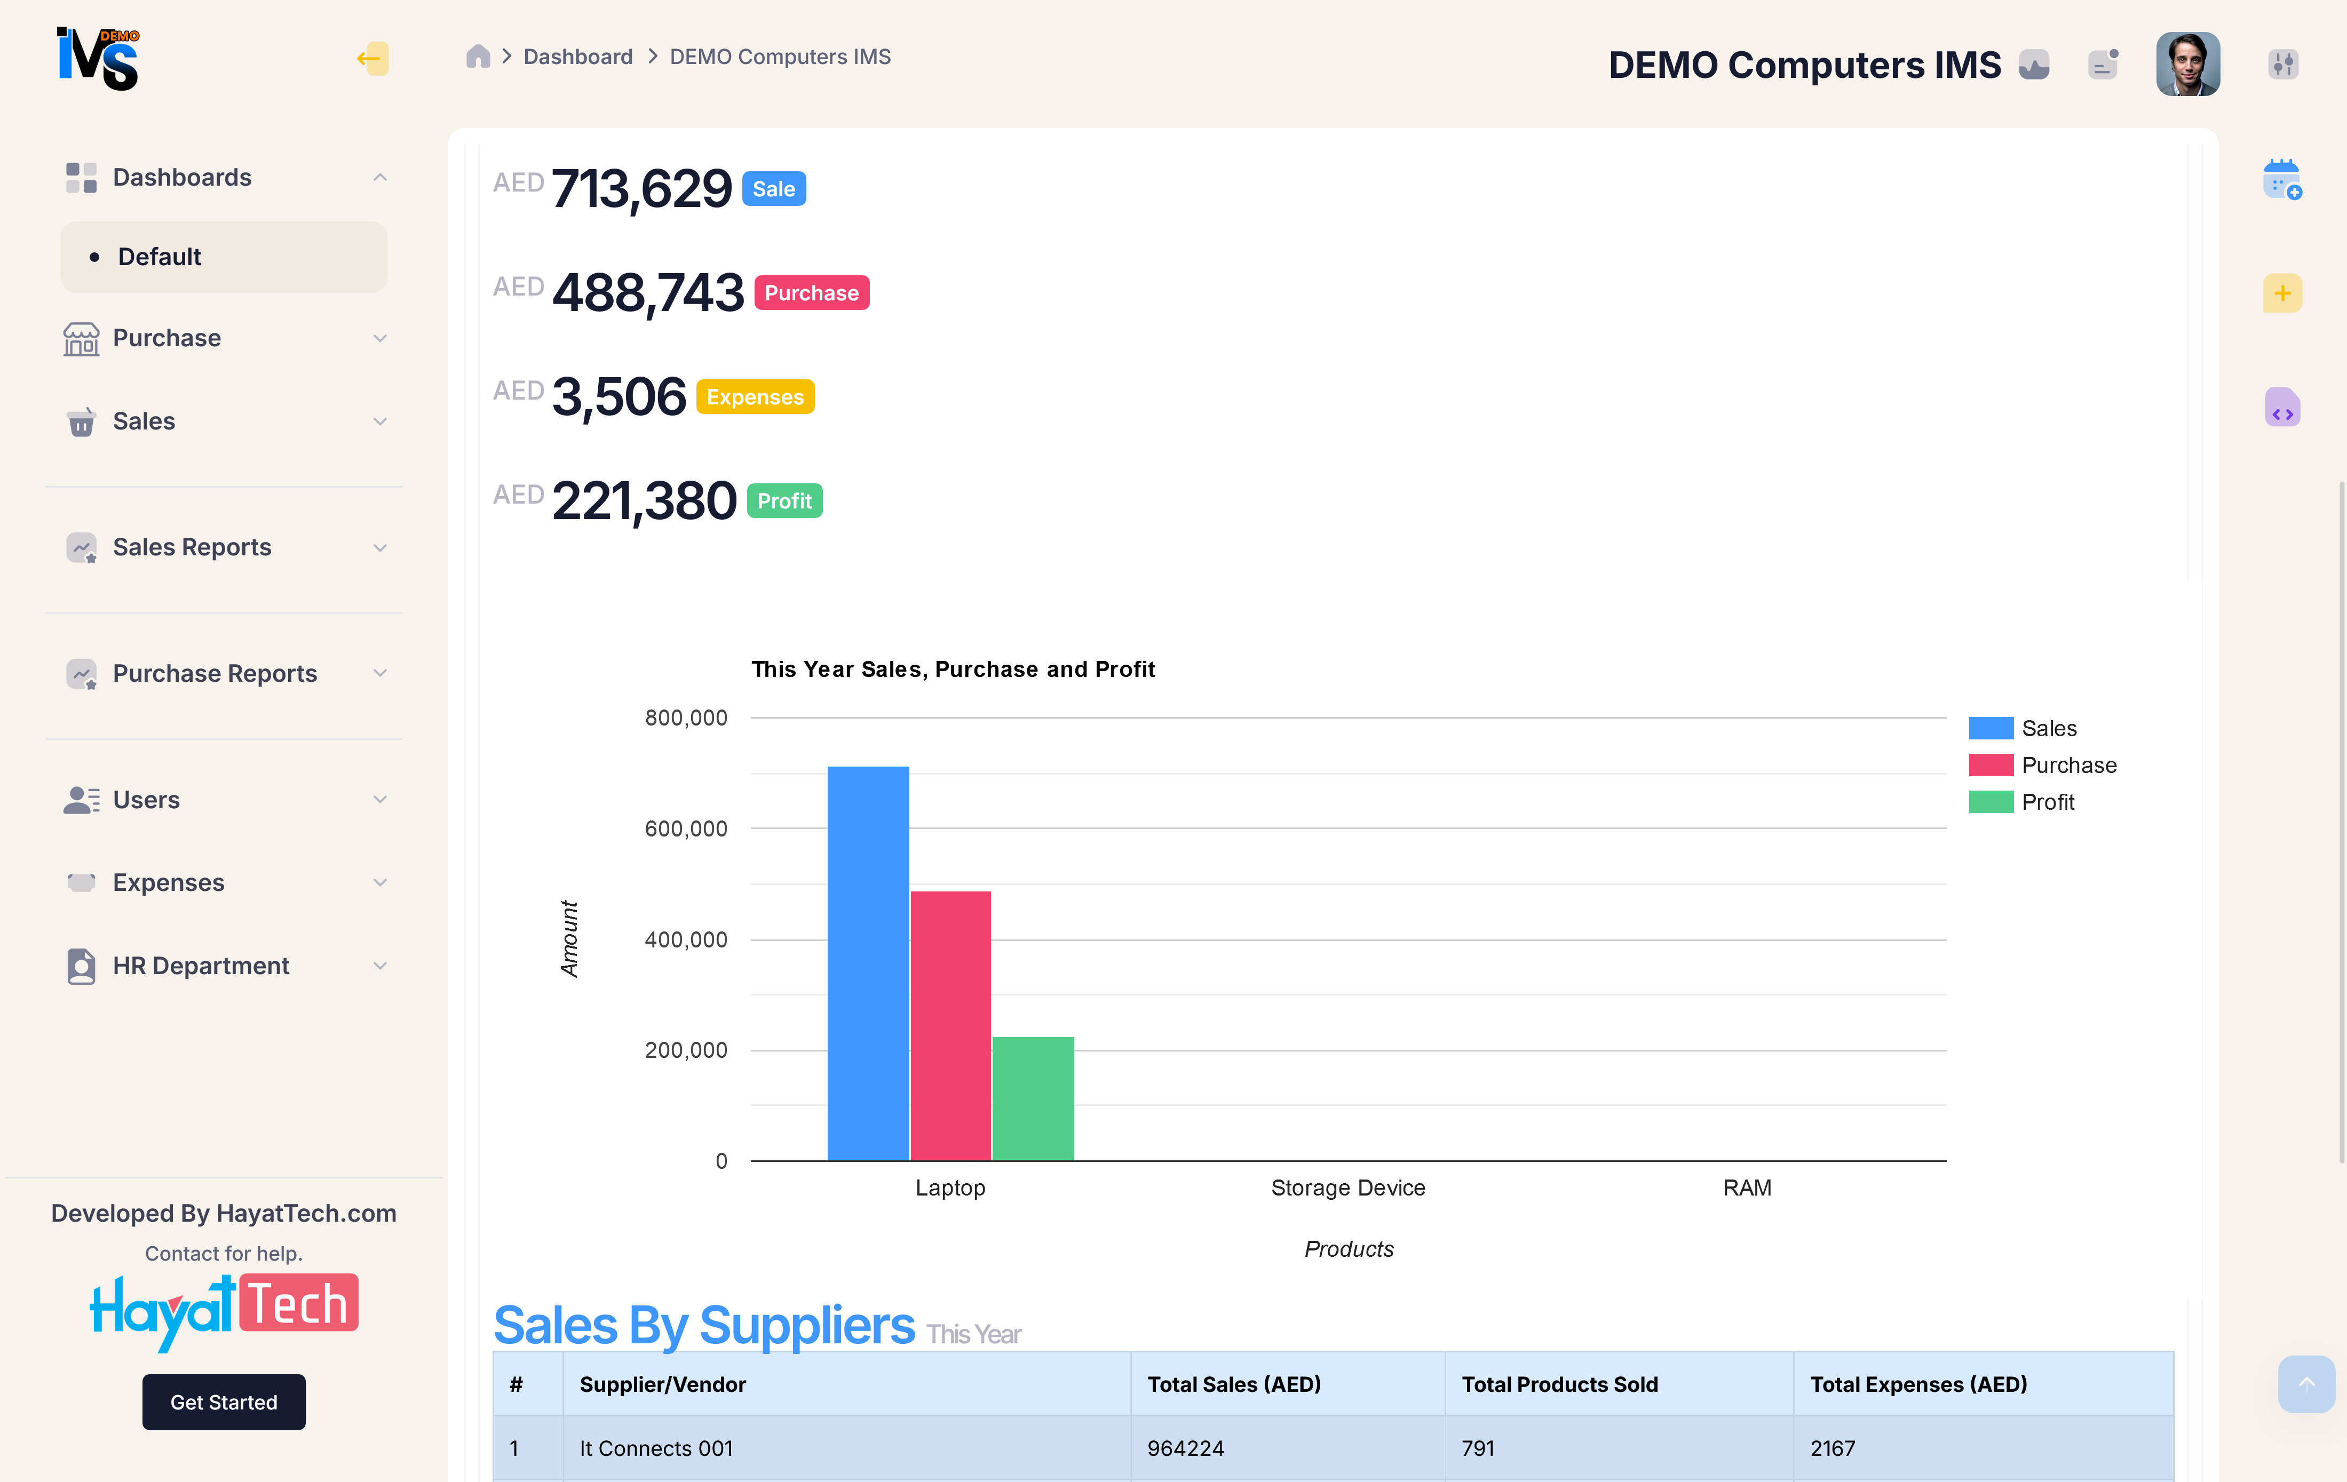Open the calendar add-event icon

click(x=2282, y=179)
